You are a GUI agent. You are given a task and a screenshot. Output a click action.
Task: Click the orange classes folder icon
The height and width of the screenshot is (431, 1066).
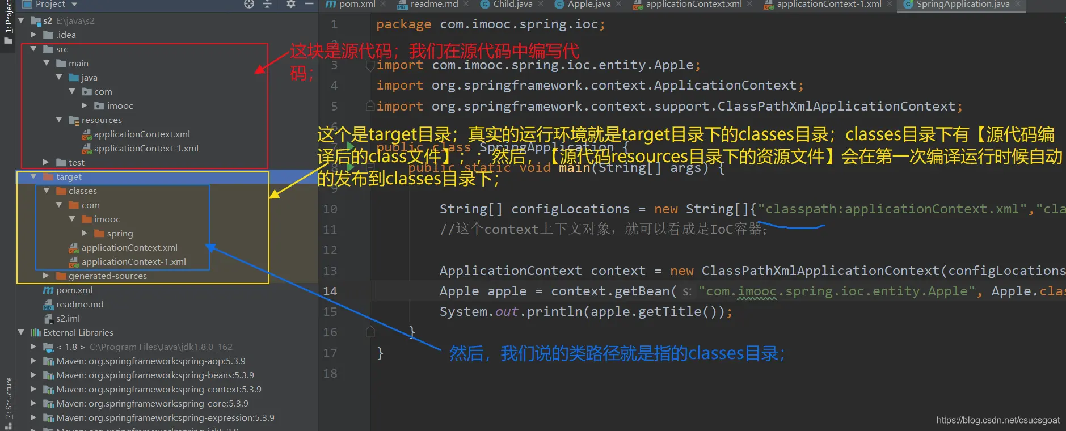[x=61, y=191]
